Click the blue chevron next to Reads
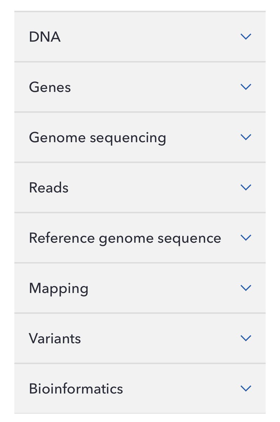Screen dimensions: 280x422 tap(246, 187)
